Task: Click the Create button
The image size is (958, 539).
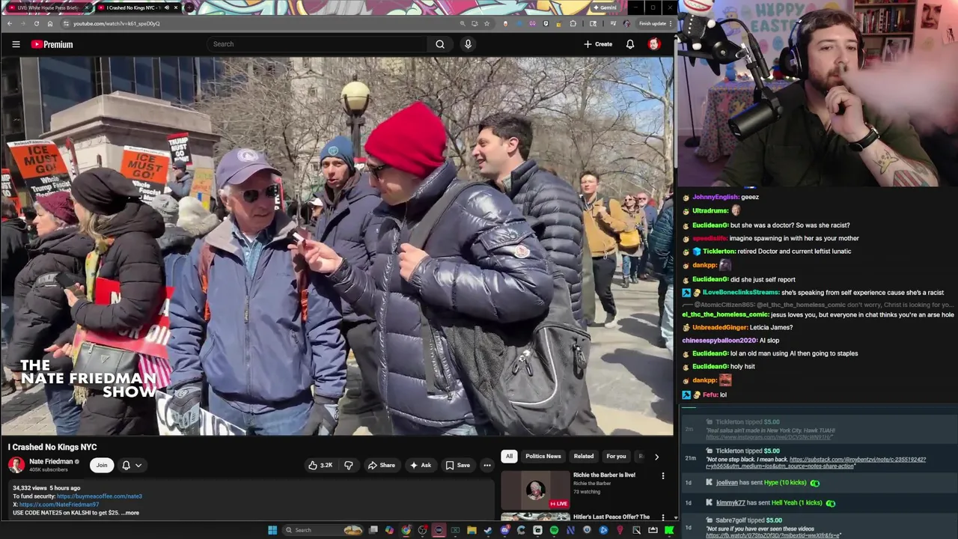Action: [598, 44]
